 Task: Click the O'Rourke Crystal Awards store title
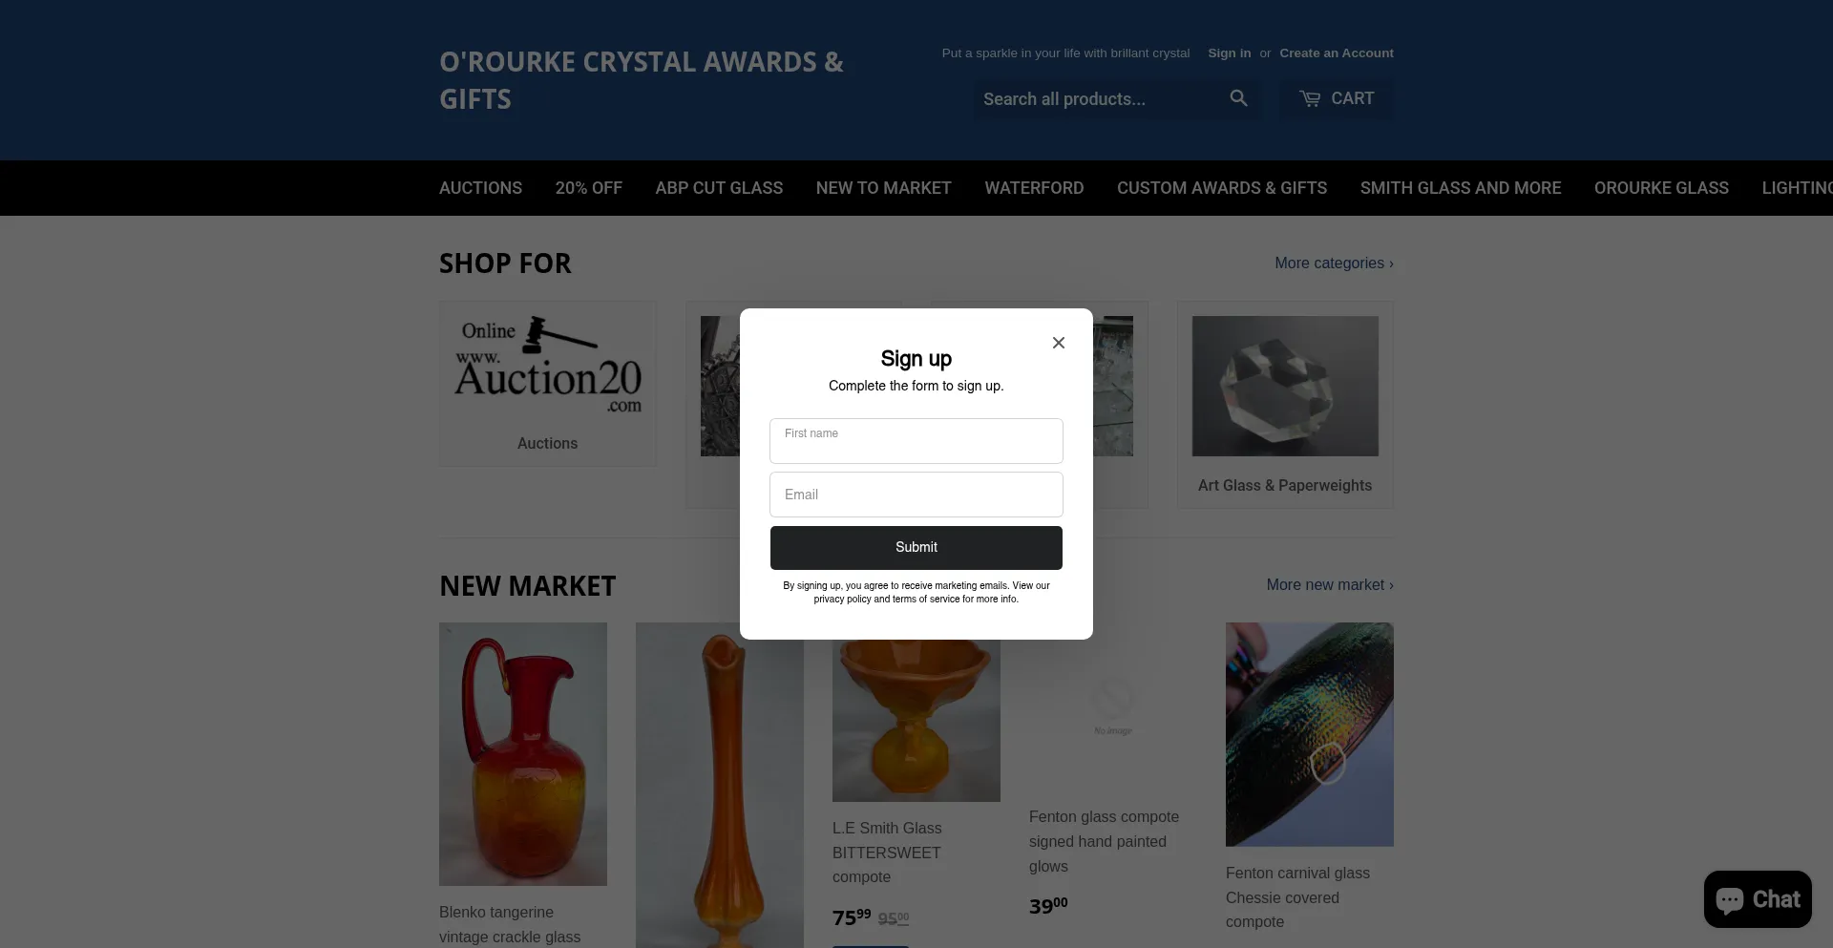tap(642, 80)
